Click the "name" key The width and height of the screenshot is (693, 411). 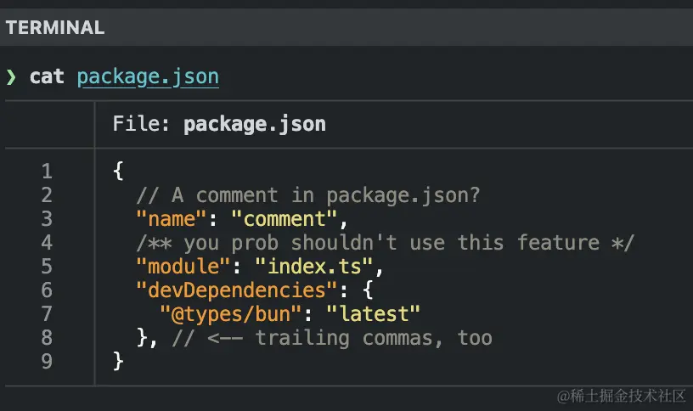(x=171, y=219)
